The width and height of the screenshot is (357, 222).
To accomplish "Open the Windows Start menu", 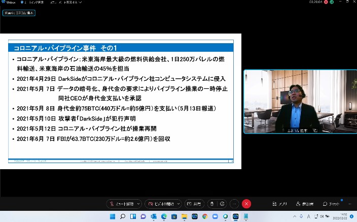I will click(113, 216).
